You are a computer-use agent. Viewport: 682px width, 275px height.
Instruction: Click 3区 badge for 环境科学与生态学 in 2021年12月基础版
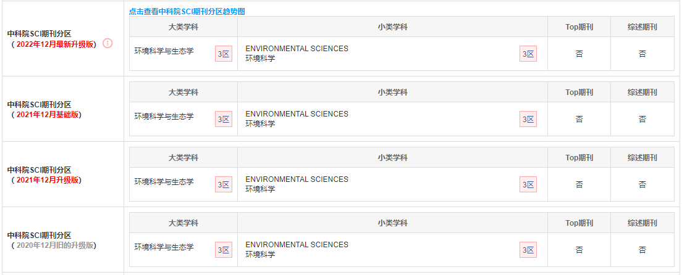click(224, 120)
